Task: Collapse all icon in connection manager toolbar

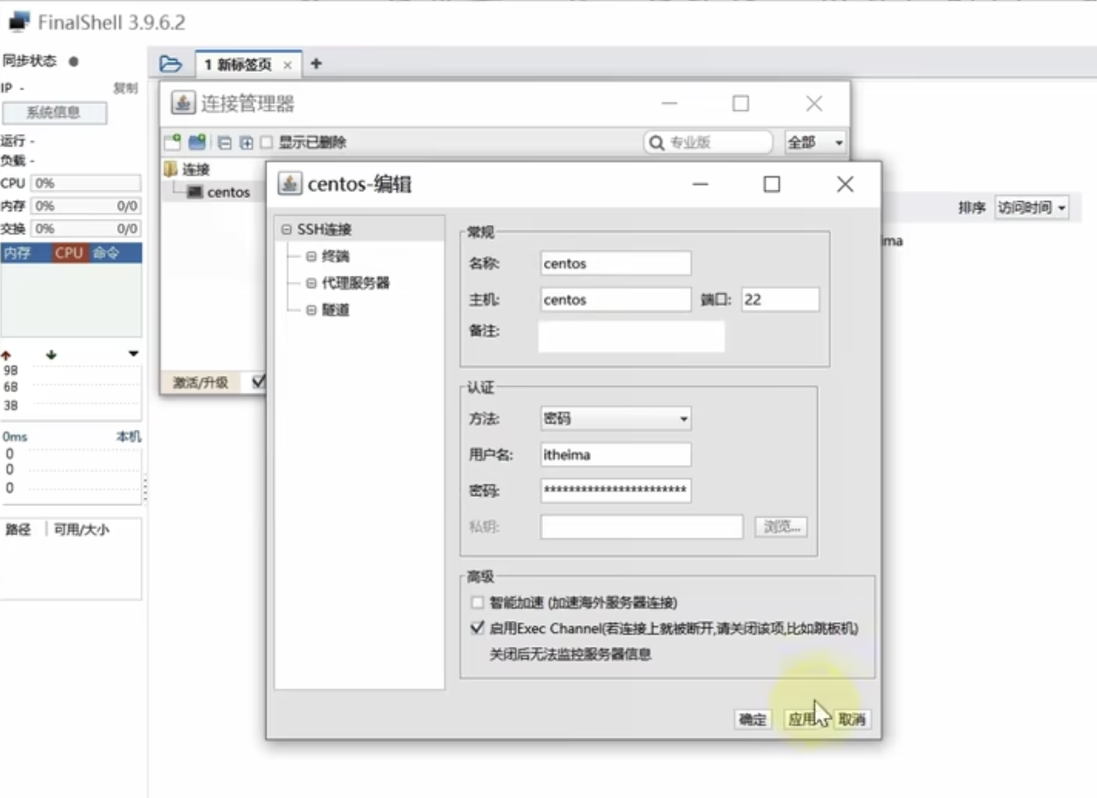Action: (x=225, y=142)
